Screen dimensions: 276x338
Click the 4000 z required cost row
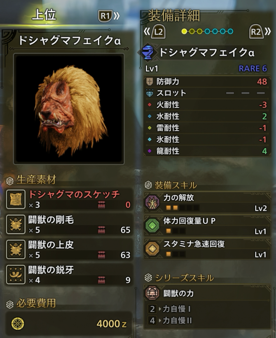coord(69,324)
